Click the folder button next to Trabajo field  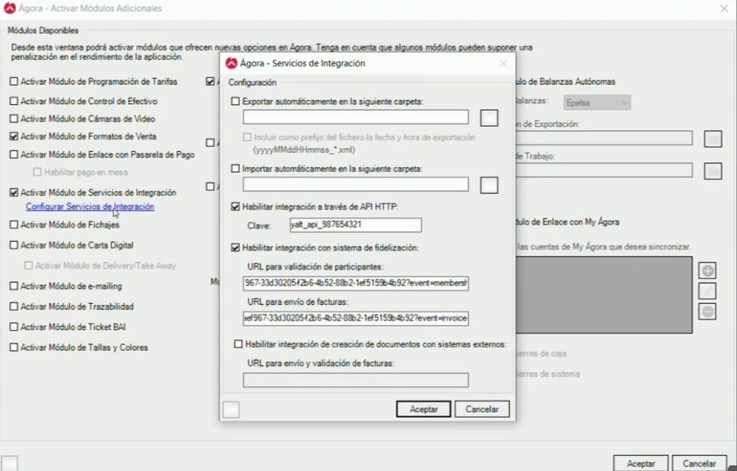click(x=713, y=171)
